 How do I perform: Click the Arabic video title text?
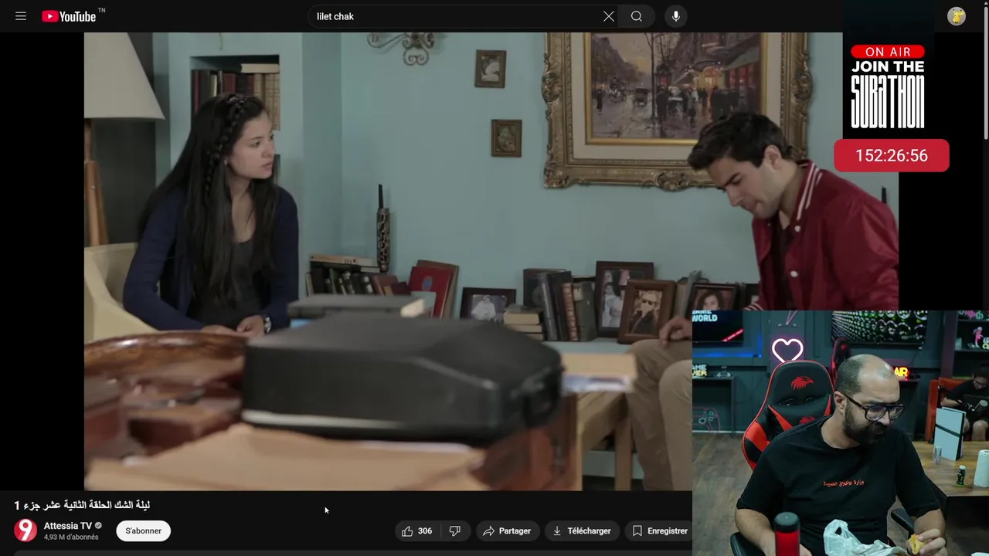tap(82, 505)
